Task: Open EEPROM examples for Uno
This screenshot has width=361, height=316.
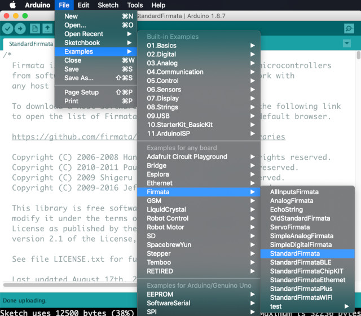Action: 199,295
